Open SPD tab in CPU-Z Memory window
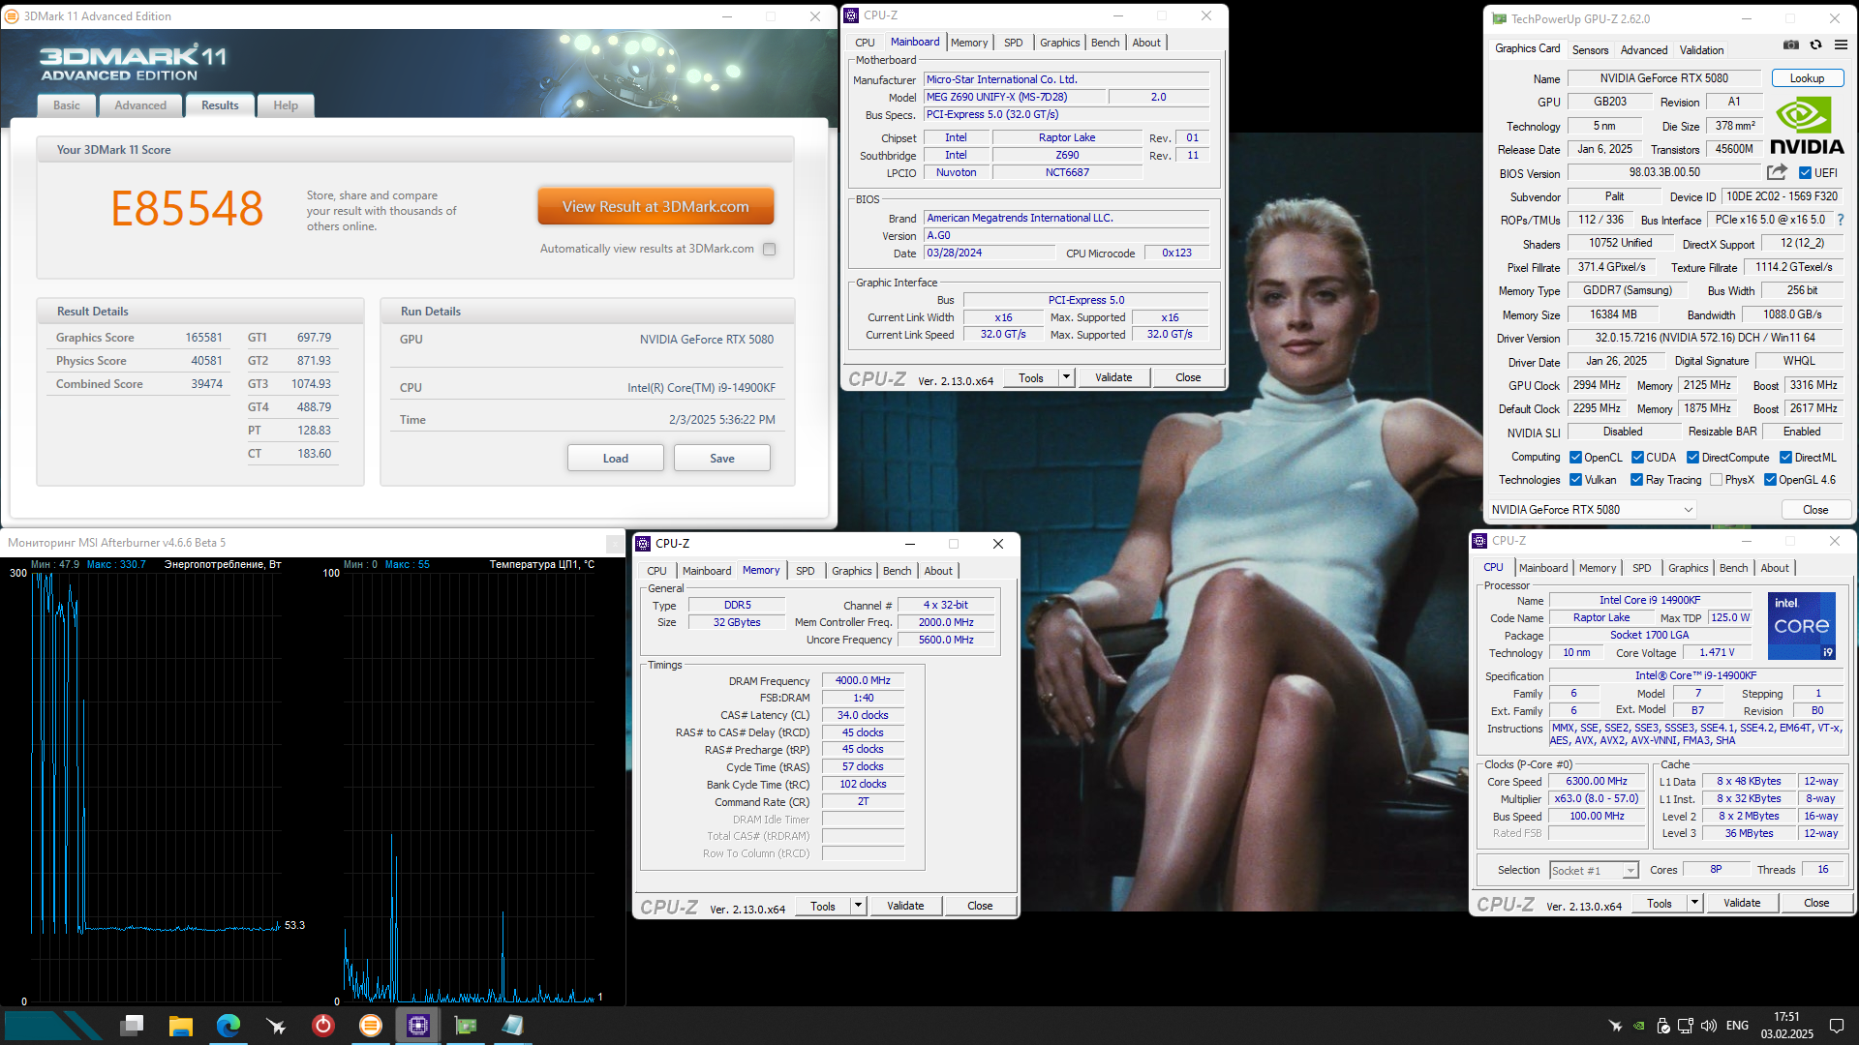The width and height of the screenshot is (1859, 1045). [805, 571]
